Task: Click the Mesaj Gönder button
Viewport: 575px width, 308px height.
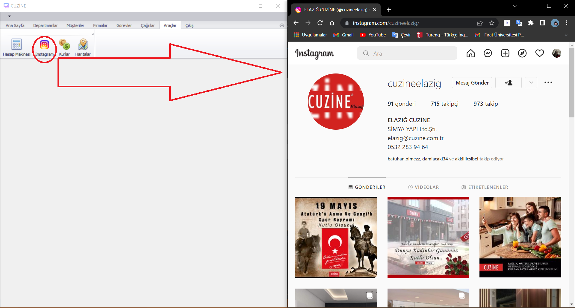Action: pos(472,82)
